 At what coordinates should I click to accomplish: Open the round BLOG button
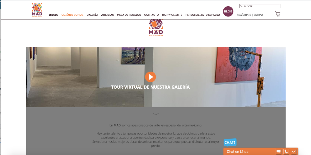[x=228, y=11]
